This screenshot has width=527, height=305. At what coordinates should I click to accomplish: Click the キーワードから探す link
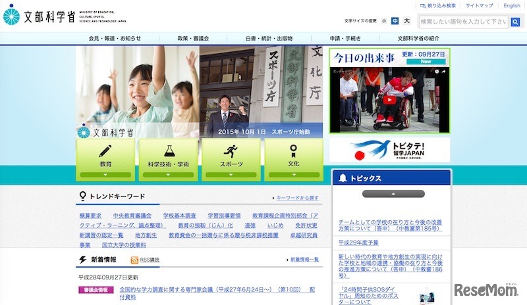(x=298, y=198)
